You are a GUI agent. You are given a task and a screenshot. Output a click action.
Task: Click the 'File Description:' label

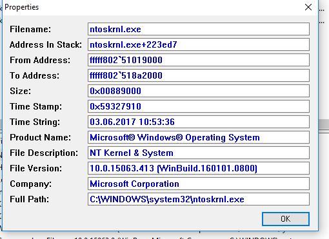pyautogui.click(x=44, y=153)
